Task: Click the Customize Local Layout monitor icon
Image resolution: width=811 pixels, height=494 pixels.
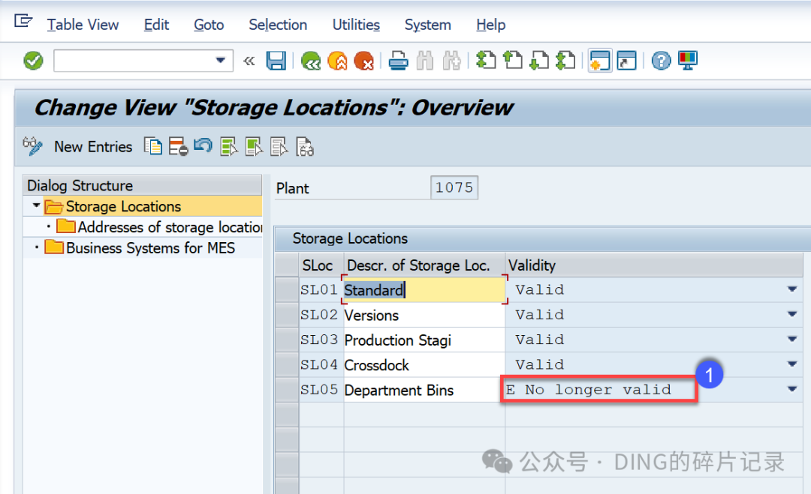Action: (x=688, y=61)
